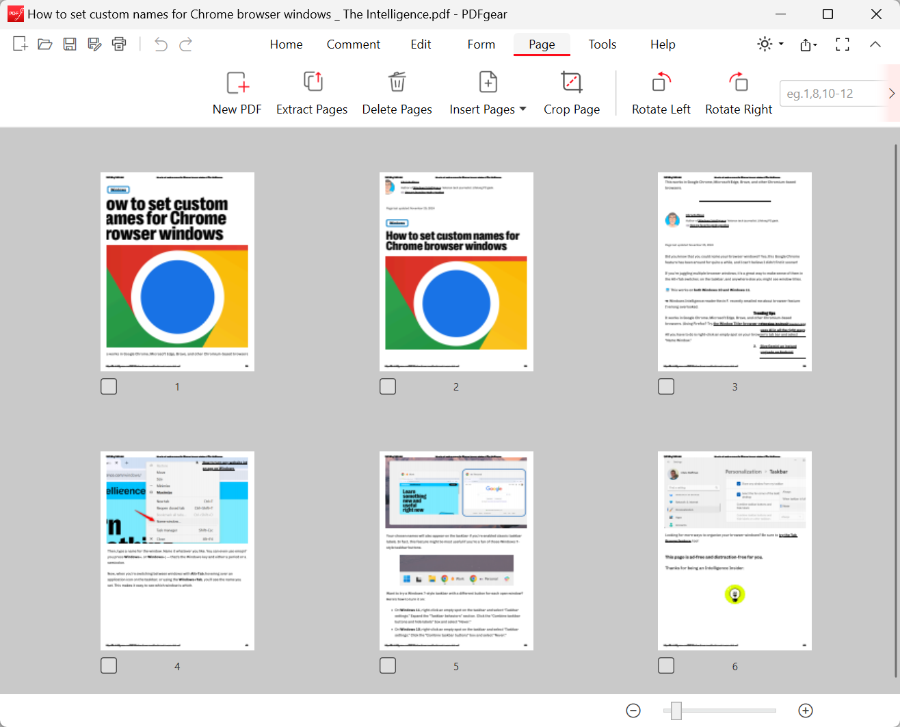
Task: Tick the checkbox for page 4
Action: click(x=109, y=665)
